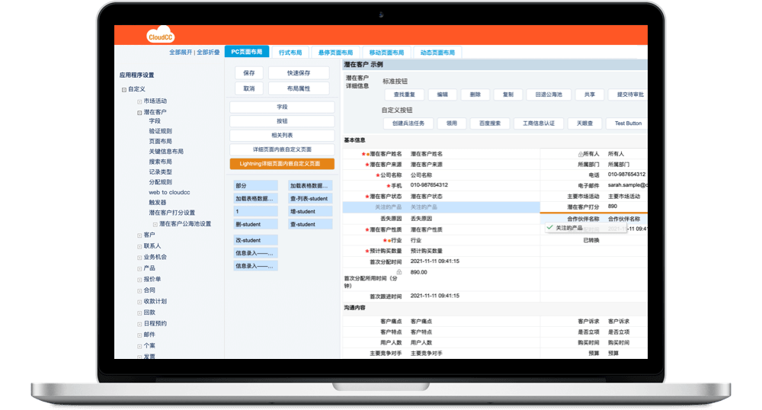Collapse the 自定义 root node
This screenshot has width=762, height=410.
coord(124,90)
